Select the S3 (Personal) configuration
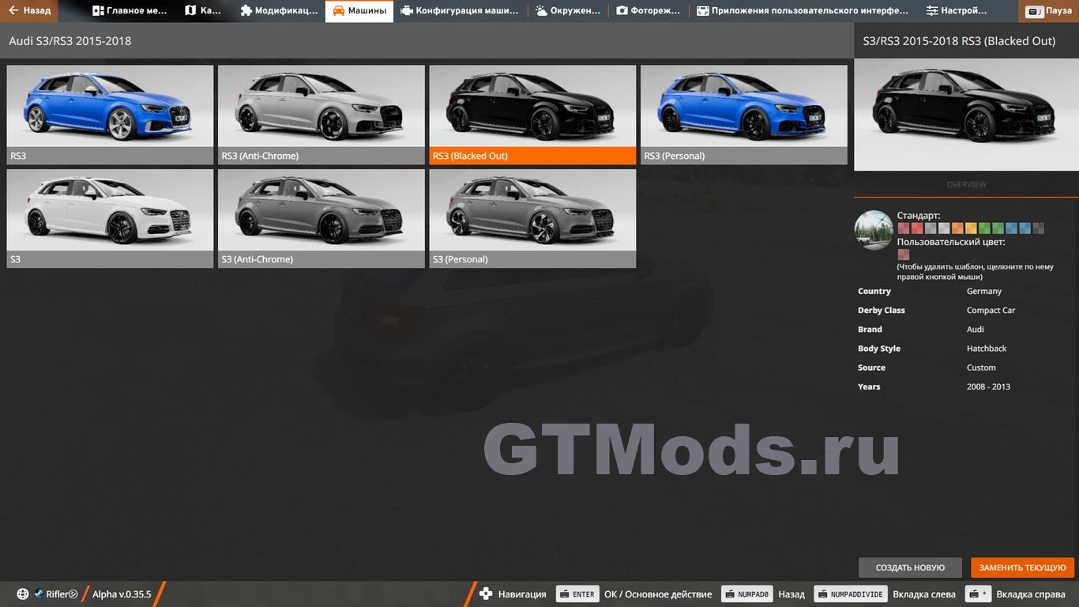The height and width of the screenshot is (607, 1079). coord(532,218)
